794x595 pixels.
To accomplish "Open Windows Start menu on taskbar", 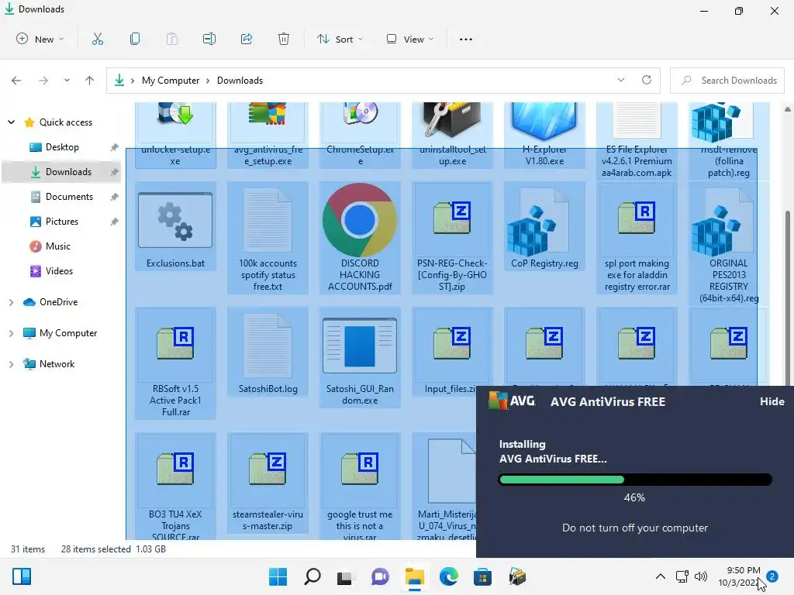I will [278, 576].
